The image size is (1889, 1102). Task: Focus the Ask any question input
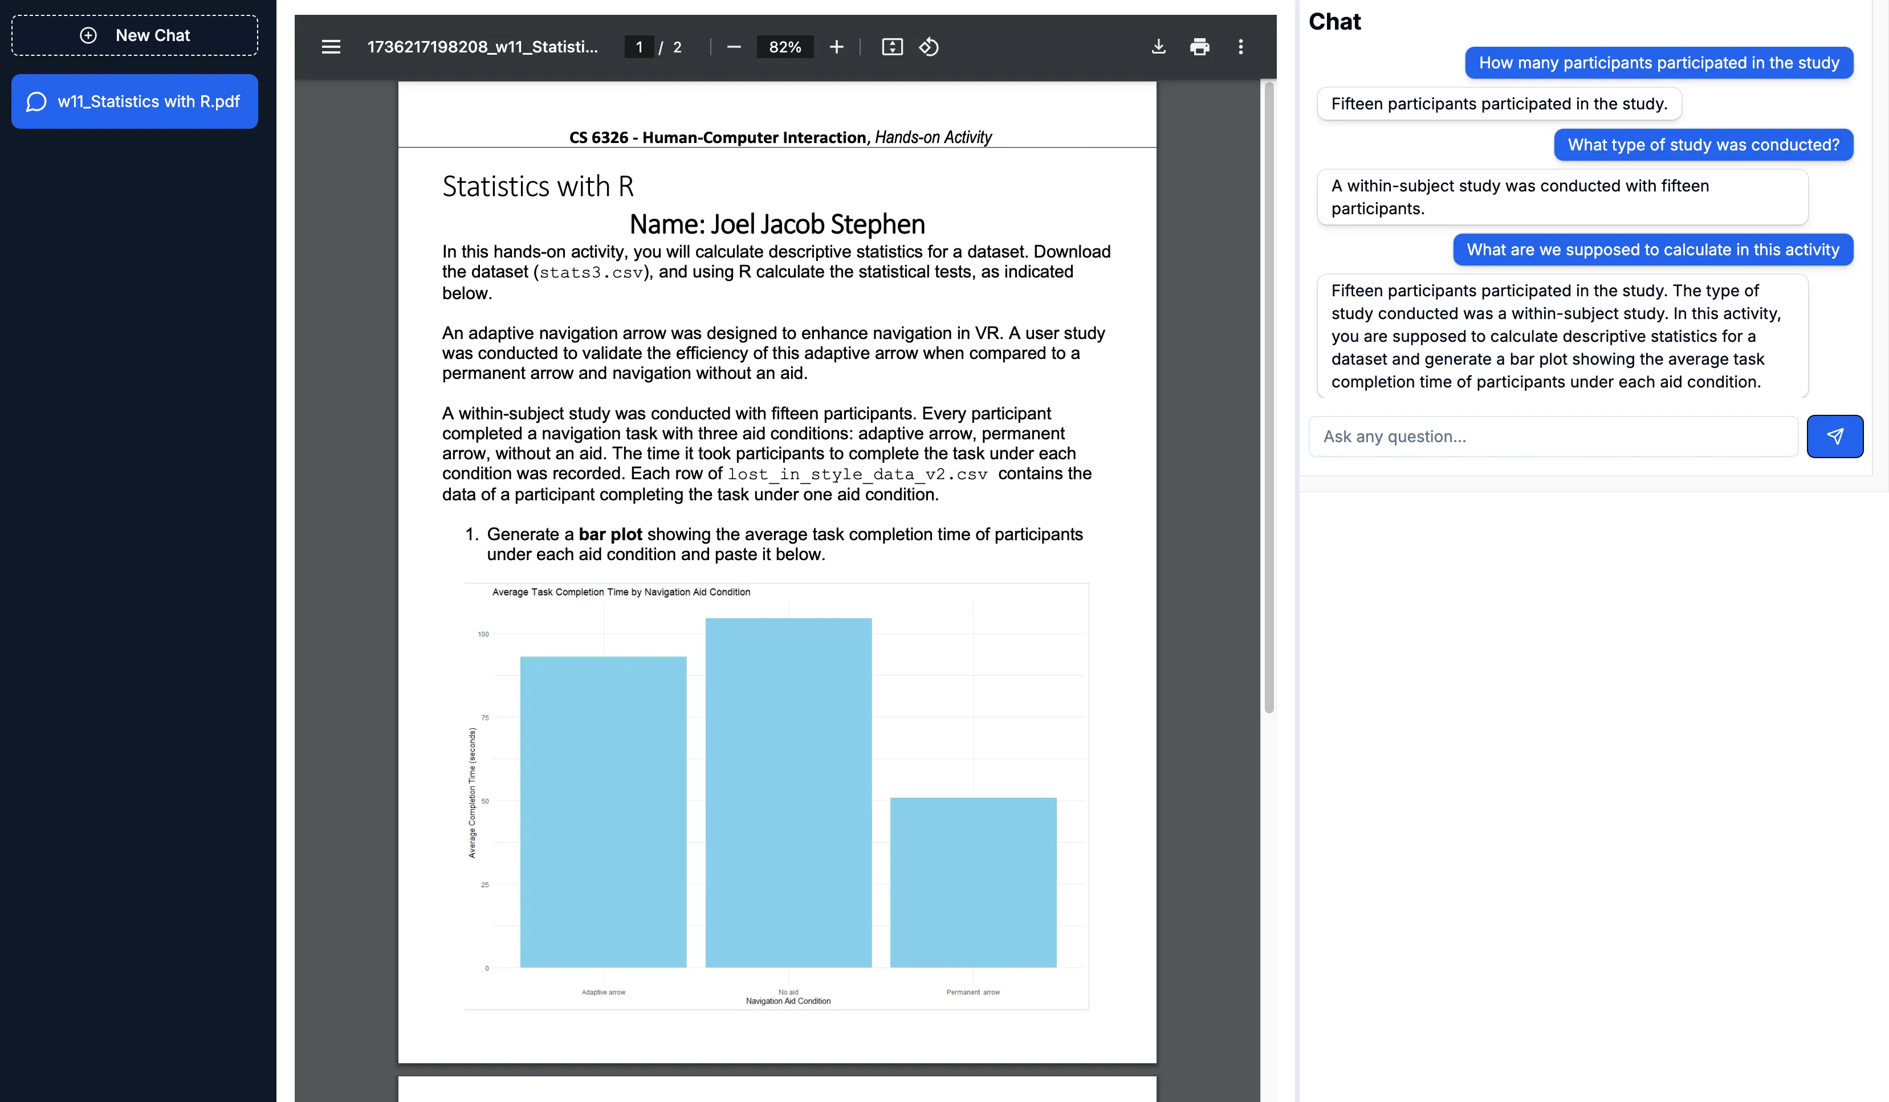[1553, 436]
